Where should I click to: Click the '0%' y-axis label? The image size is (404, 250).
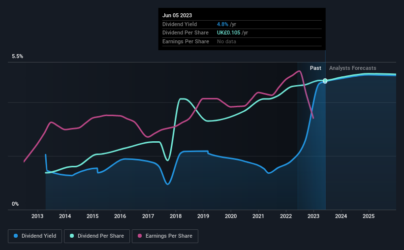15,204
